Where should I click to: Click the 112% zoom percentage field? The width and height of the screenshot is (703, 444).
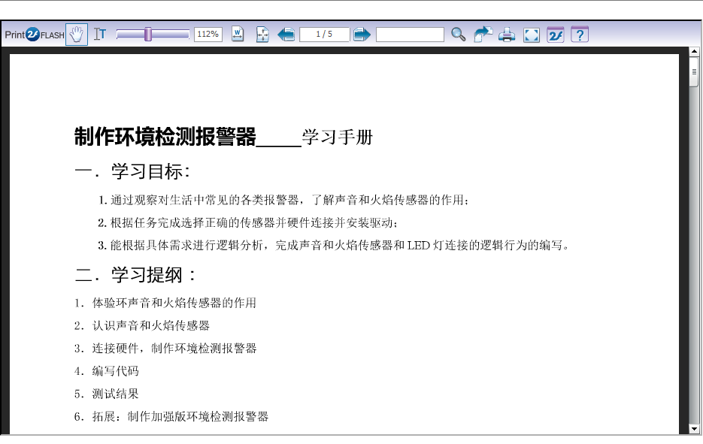click(x=208, y=34)
